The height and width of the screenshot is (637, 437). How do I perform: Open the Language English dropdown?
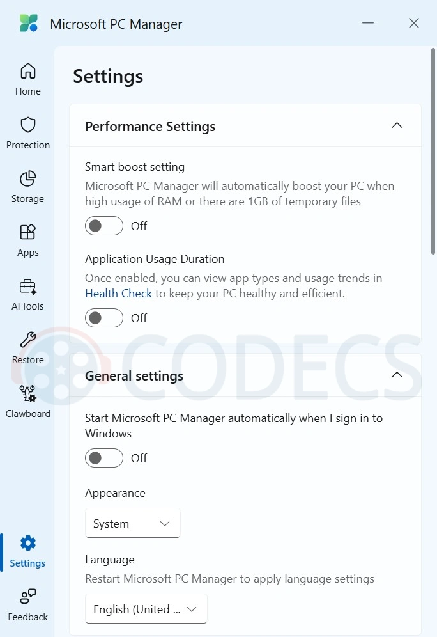[146, 609]
